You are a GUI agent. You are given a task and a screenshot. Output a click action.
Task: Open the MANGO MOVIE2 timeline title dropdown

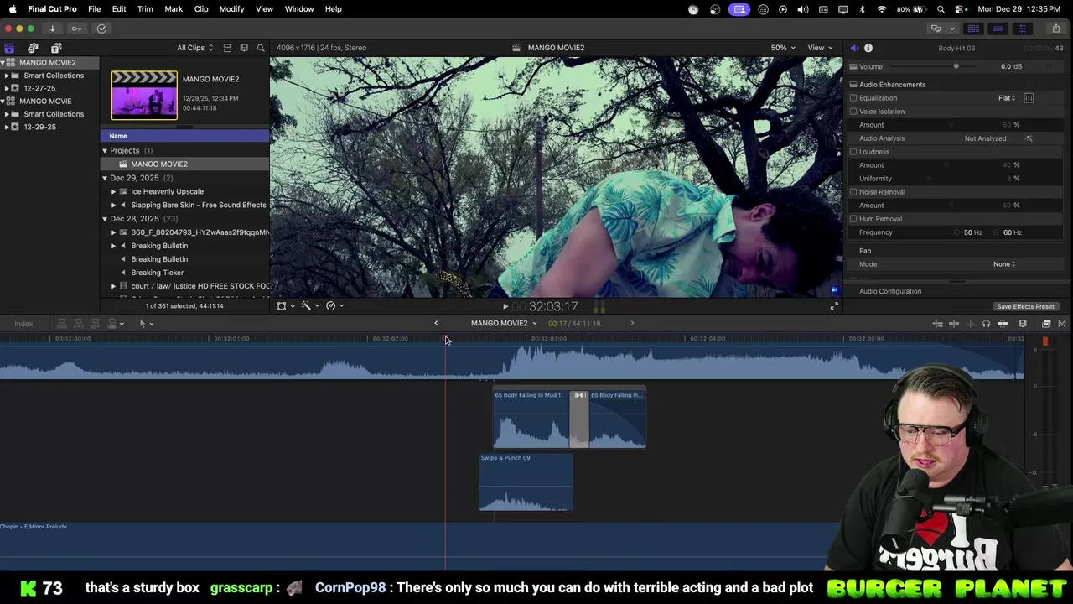[x=504, y=323]
